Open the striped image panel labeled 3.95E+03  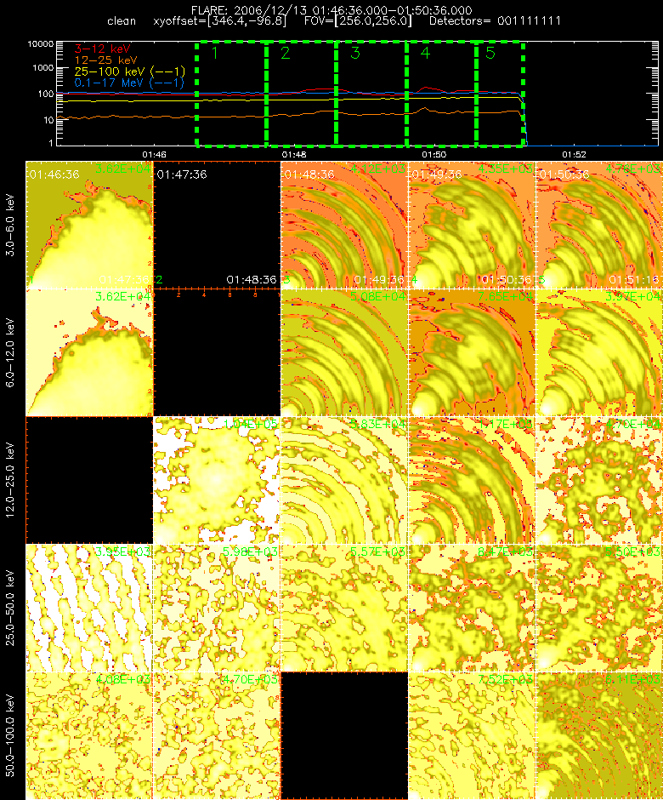coord(89,608)
